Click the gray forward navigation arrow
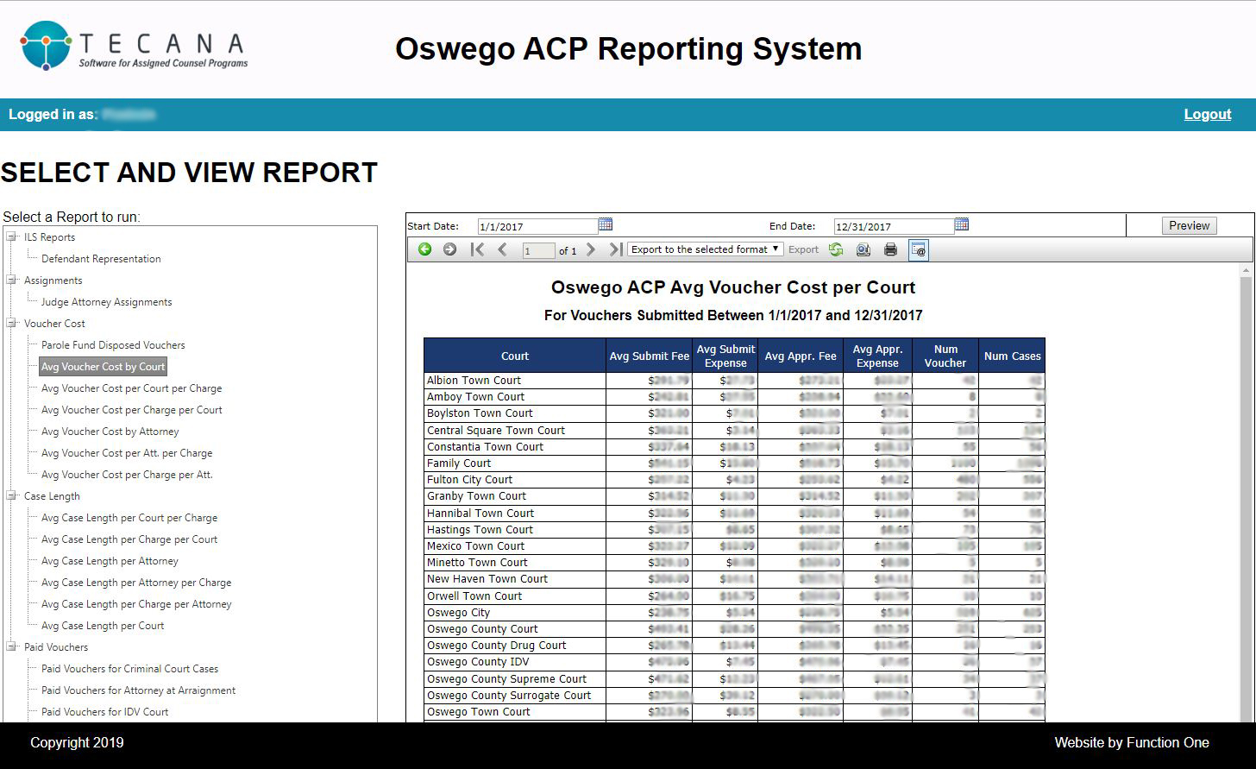The width and height of the screenshot is (1256, 769). (449, 249)
